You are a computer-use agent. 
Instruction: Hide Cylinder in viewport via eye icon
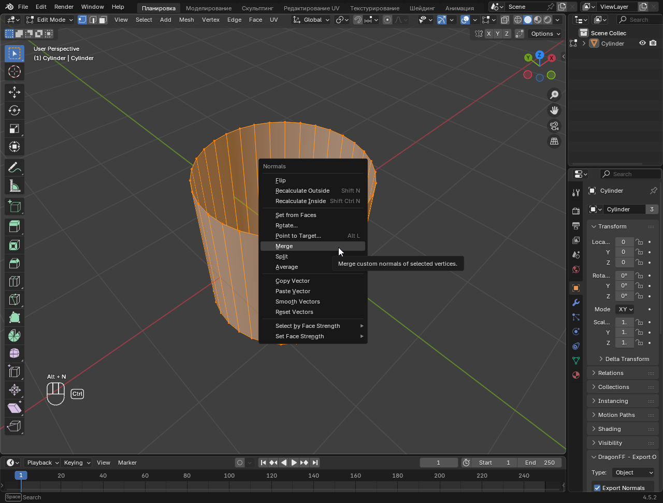(642, 44)
